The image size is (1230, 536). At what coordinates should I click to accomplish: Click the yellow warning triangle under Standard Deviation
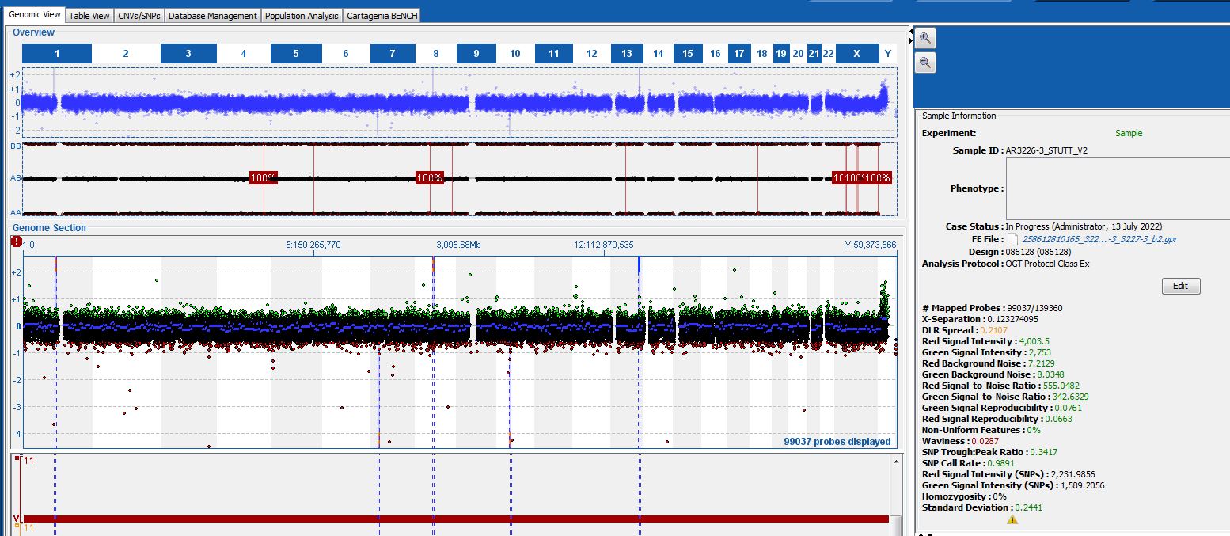[x=1012, y=519]
